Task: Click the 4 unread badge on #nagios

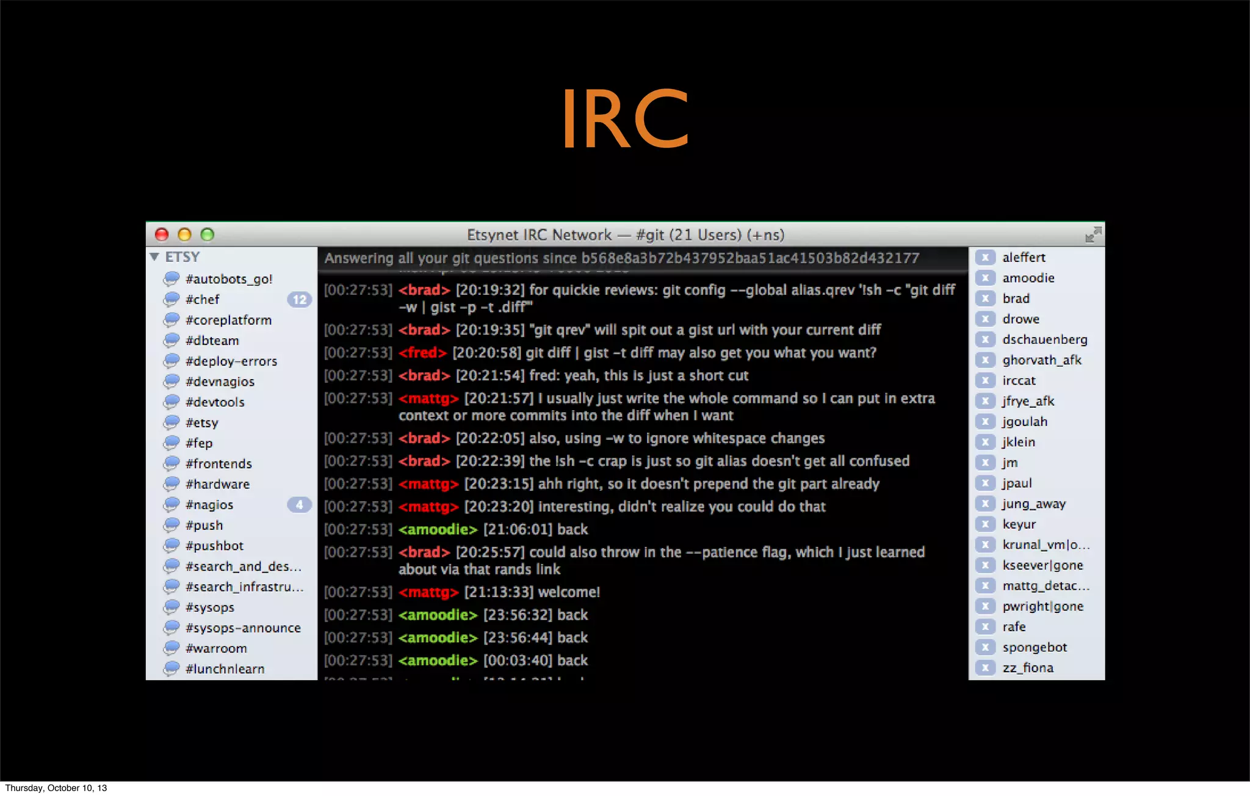Action: 299,505
